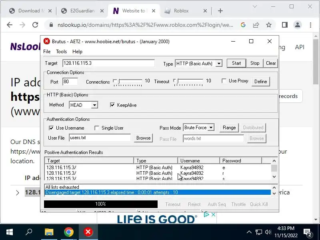This screenshot has width=320, height=240.
Task: Open the tab search chevron
Action: pos(255,6)
